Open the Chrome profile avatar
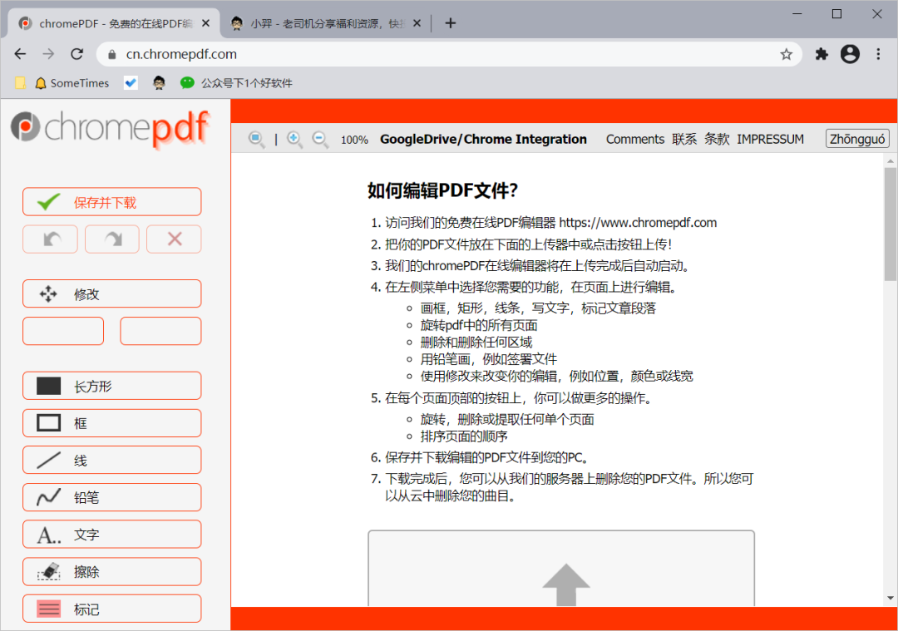898x631 pixels. coord(850,54)
